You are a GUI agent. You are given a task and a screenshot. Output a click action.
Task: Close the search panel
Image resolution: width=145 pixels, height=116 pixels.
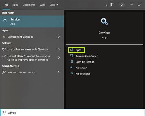tap(139, 5)
